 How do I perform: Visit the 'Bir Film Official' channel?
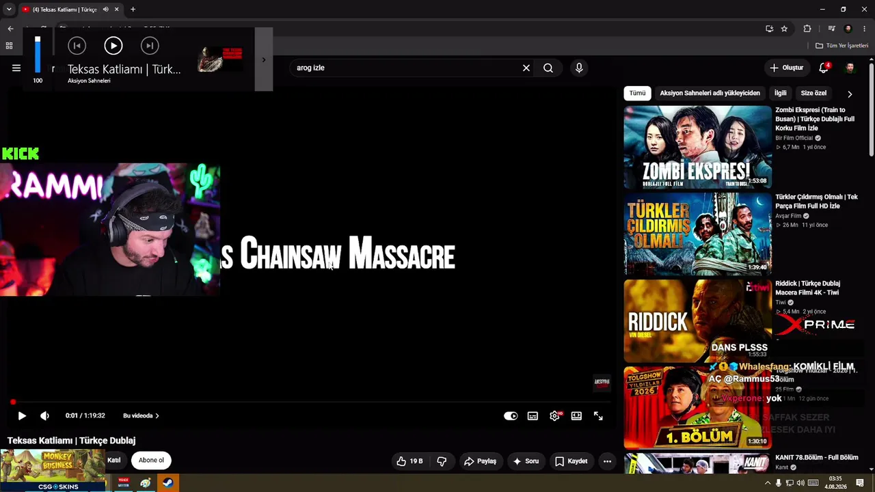coord(794,138)
